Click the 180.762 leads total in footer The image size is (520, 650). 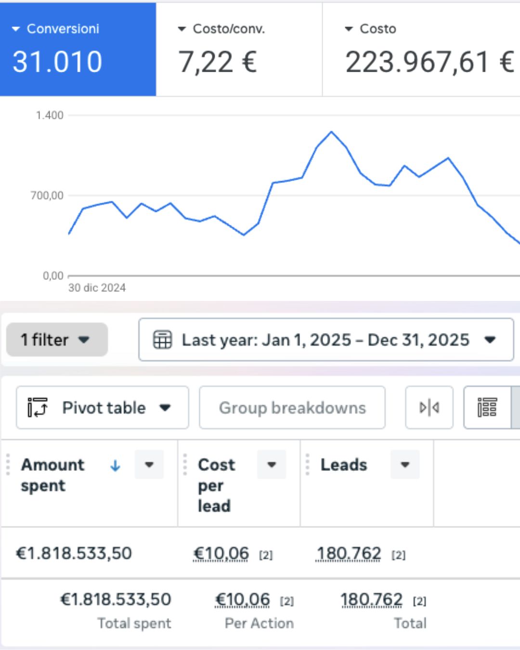click(371, 599)
